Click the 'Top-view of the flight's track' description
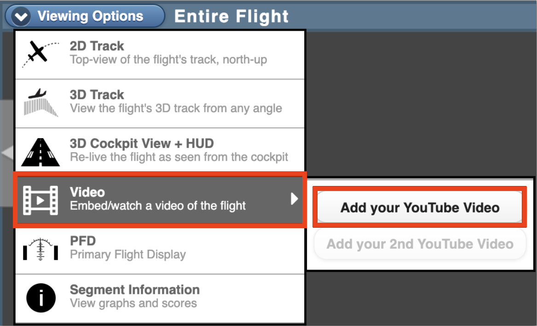The height and width of the screenshot is (326, 537). click(168, 59)
